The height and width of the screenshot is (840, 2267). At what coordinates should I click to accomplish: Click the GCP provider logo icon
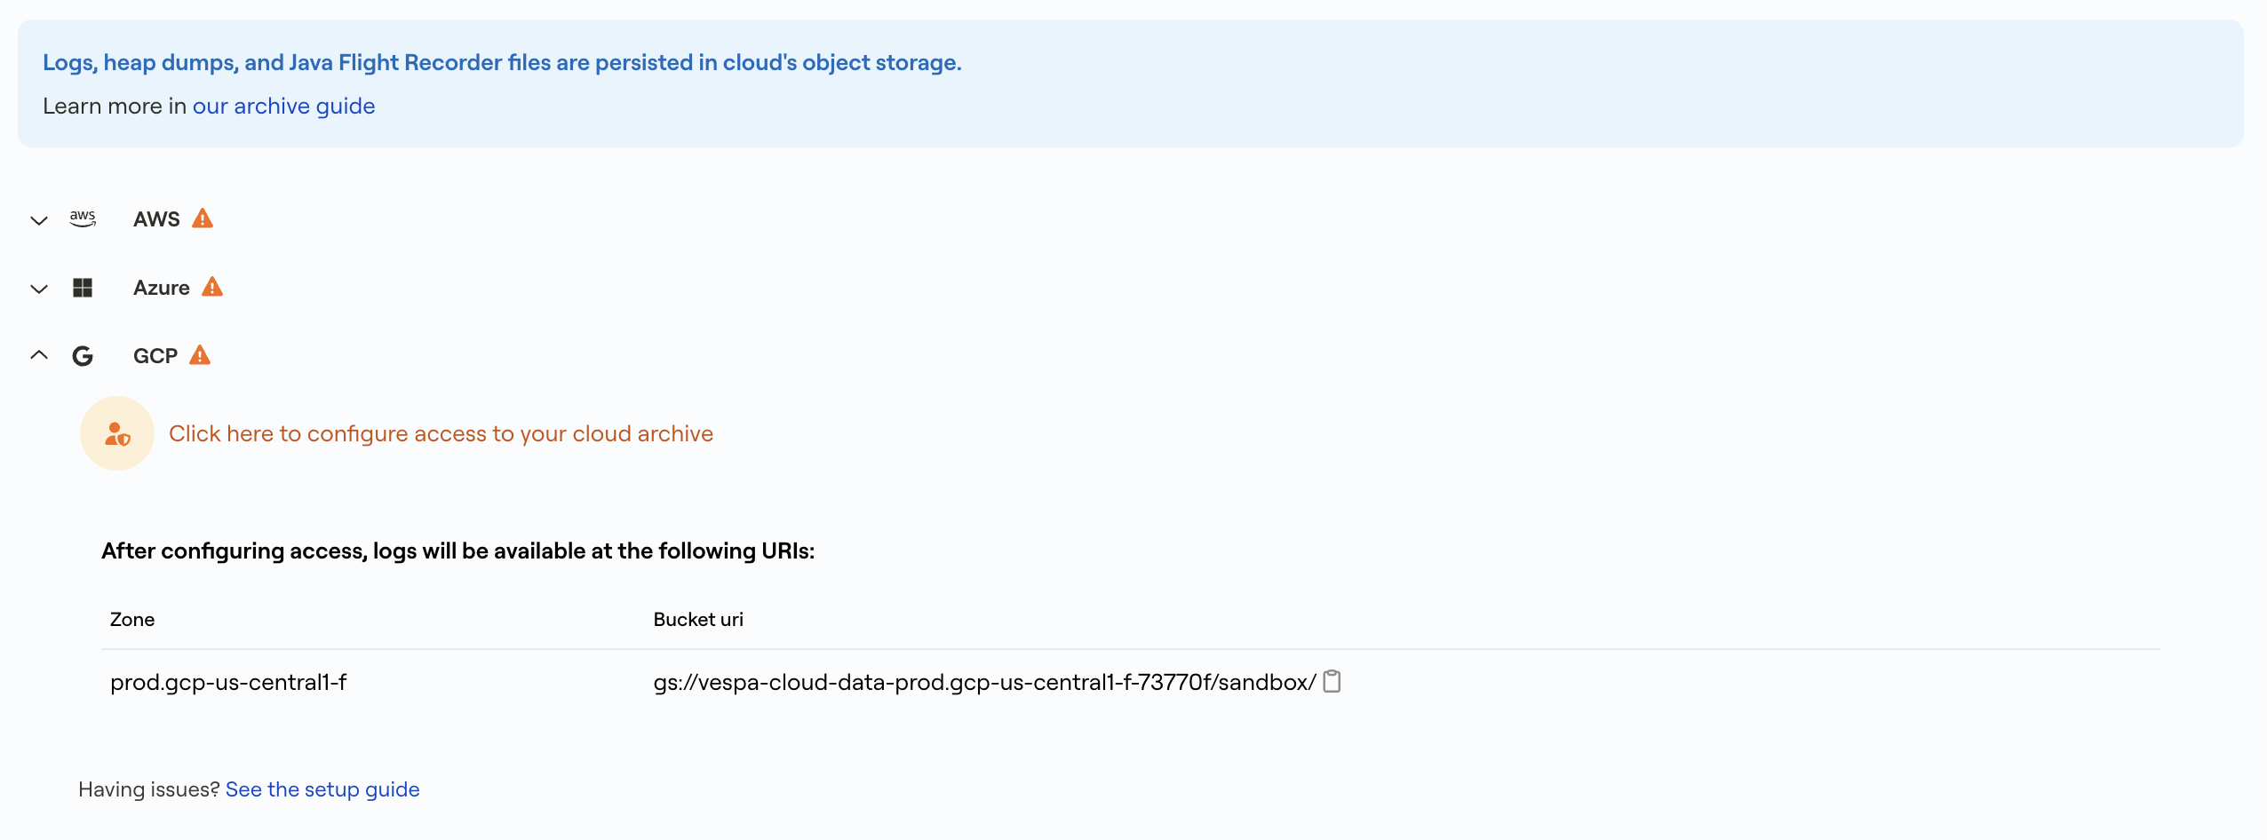coord(83,355)
